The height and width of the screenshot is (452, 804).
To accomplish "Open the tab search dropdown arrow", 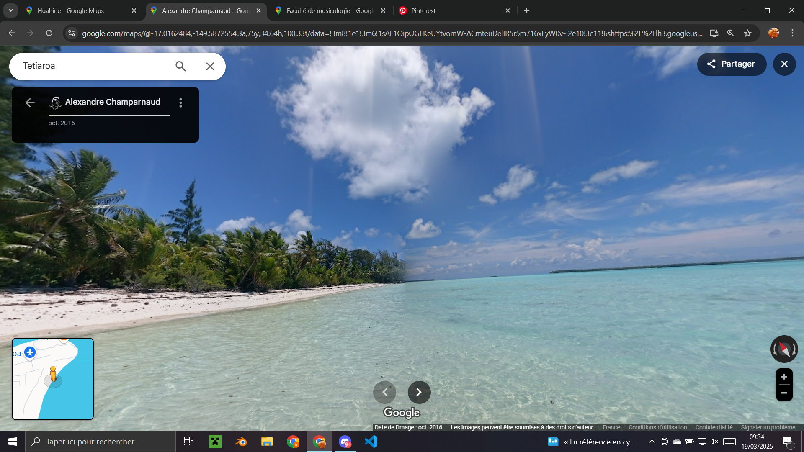I will click(x=11, y=10).
